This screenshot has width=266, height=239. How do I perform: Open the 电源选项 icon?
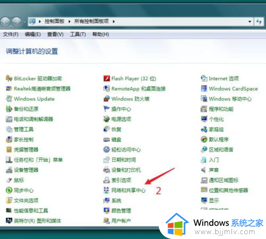click(106, 119)
